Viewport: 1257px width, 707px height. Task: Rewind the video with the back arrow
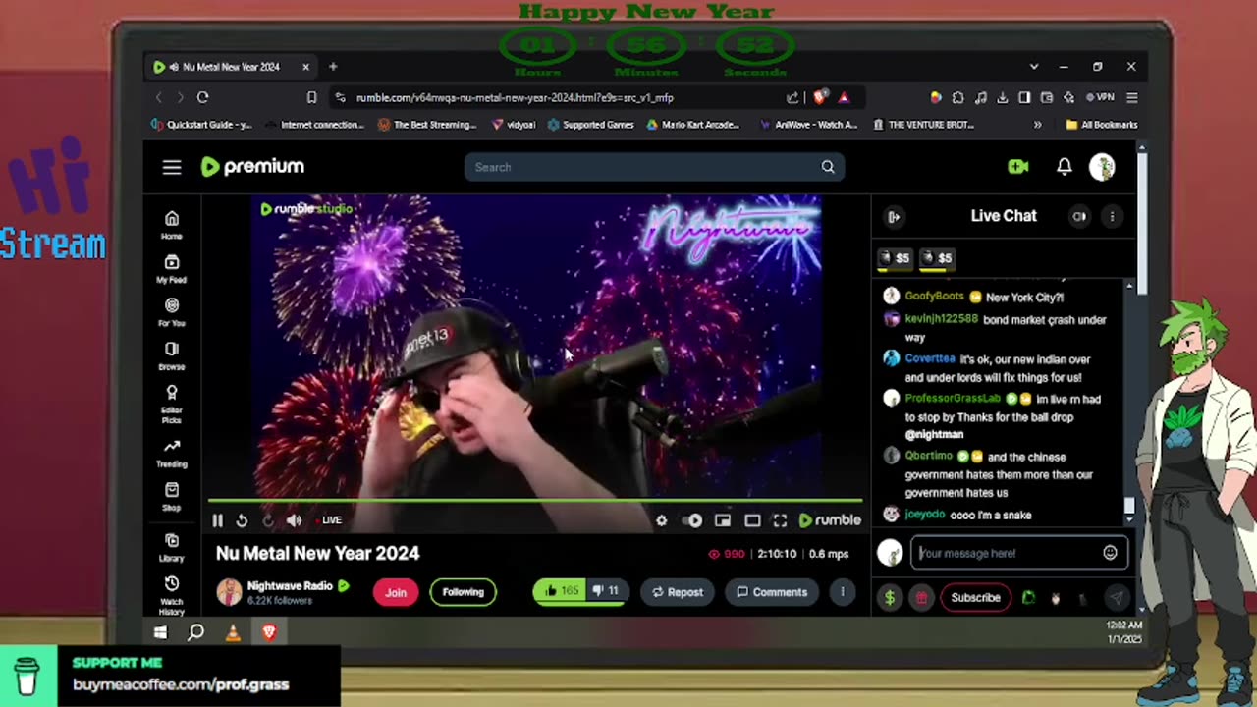pos(242,520)
